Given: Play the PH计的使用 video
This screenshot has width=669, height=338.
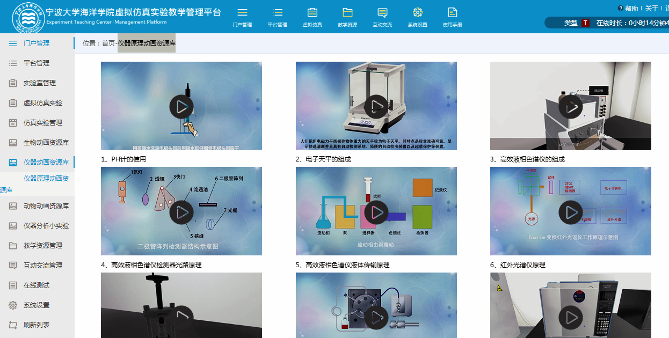Looking at the screenshot, I should click(181, 106).
